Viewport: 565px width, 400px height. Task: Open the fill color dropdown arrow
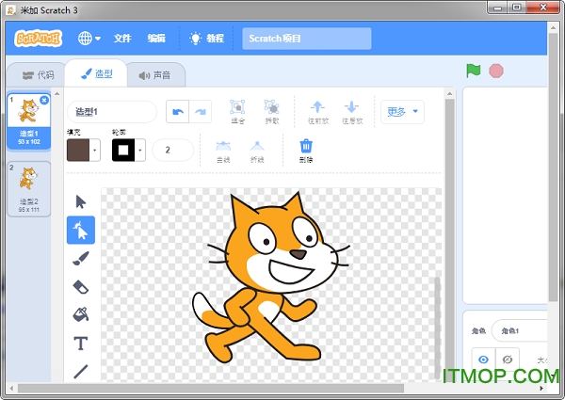tap(95, 151)
